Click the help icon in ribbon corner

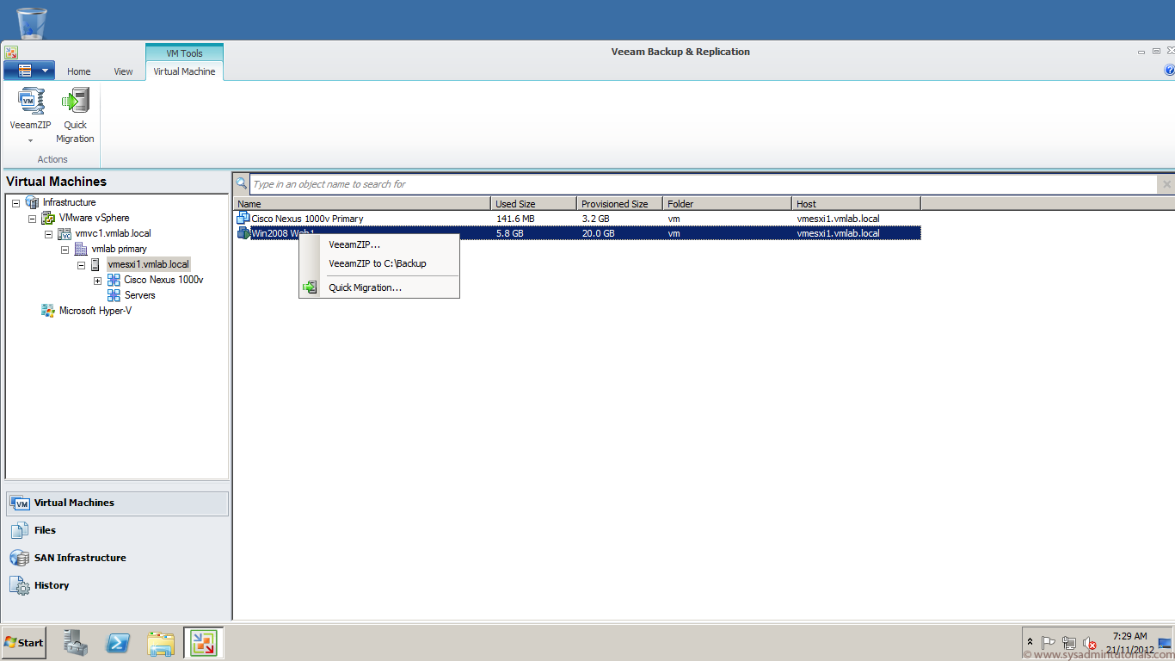pyautogui.click(x=1170, y=71)
